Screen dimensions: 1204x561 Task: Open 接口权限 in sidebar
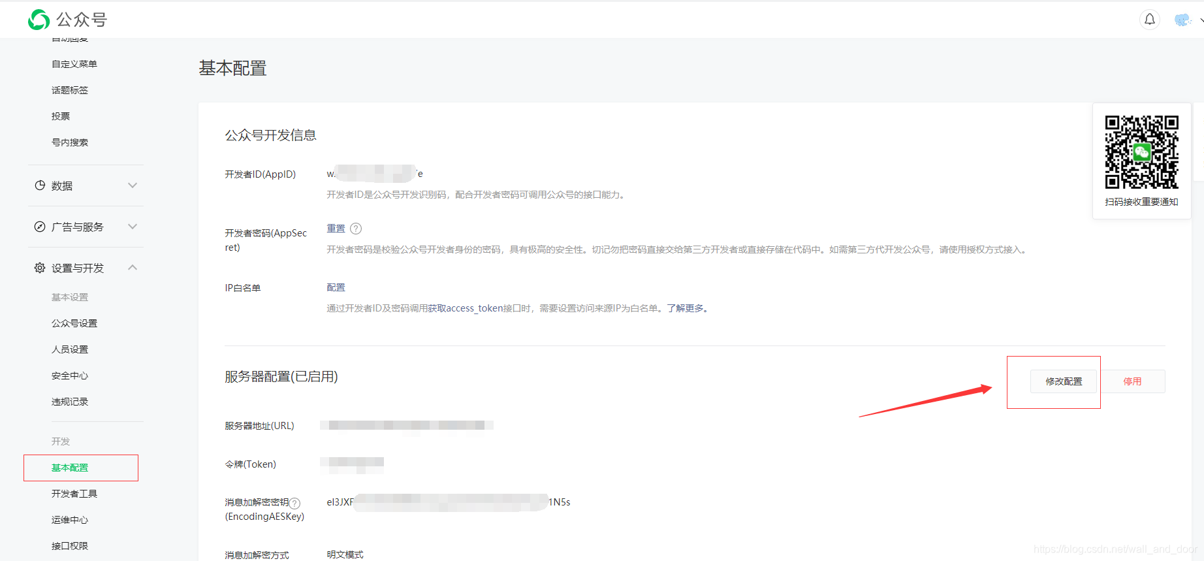click(x=70, y=546)
